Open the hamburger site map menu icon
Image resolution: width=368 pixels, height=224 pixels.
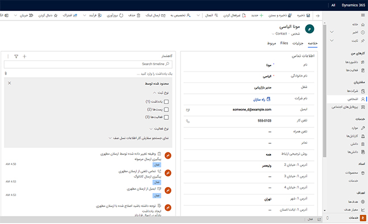[x=363, y=15]
